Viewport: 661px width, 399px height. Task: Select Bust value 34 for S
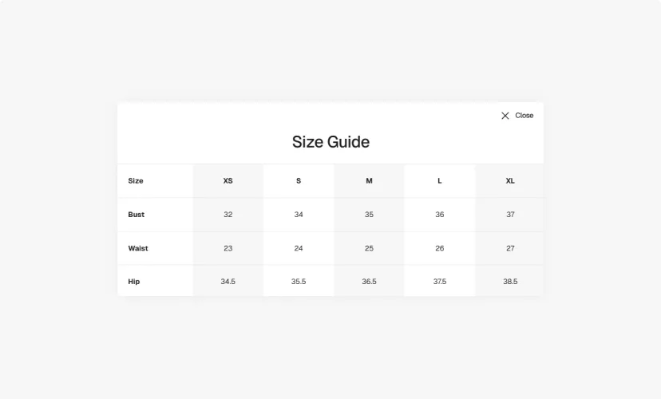[299, 215]
